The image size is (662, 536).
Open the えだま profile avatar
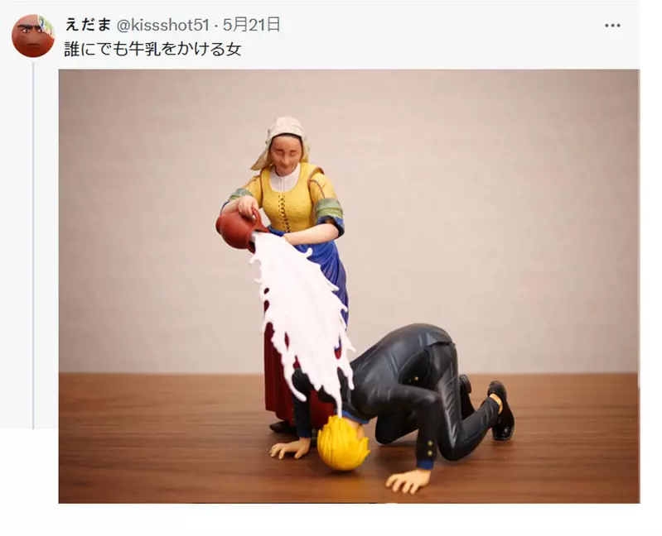tap(33, 36)
